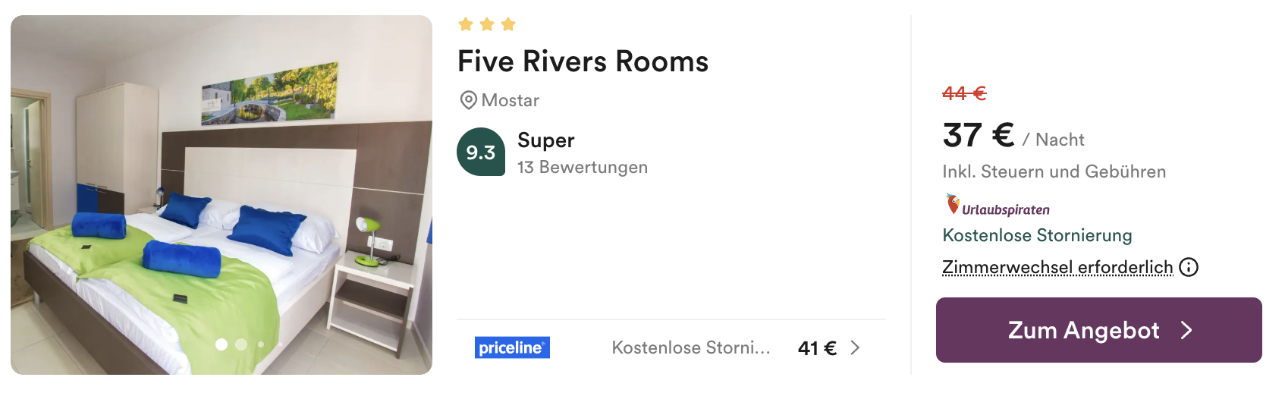This screenshot has width=1285, height=393.
Task: Click the three-star hotel rating
Action: (x=487, y=25)
